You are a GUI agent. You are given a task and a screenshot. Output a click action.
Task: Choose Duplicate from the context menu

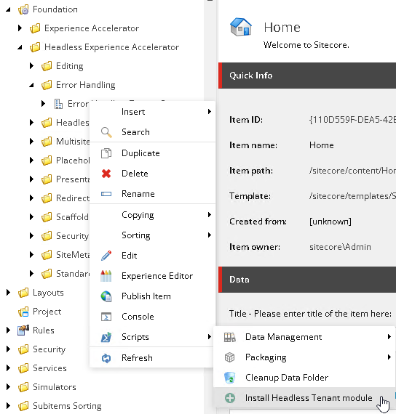[x=152, y=153]
